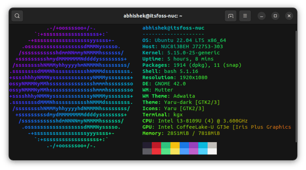Click the Terminal: kgx line
Viewport: 306px width, 170px height.
(x=163, y=115)
